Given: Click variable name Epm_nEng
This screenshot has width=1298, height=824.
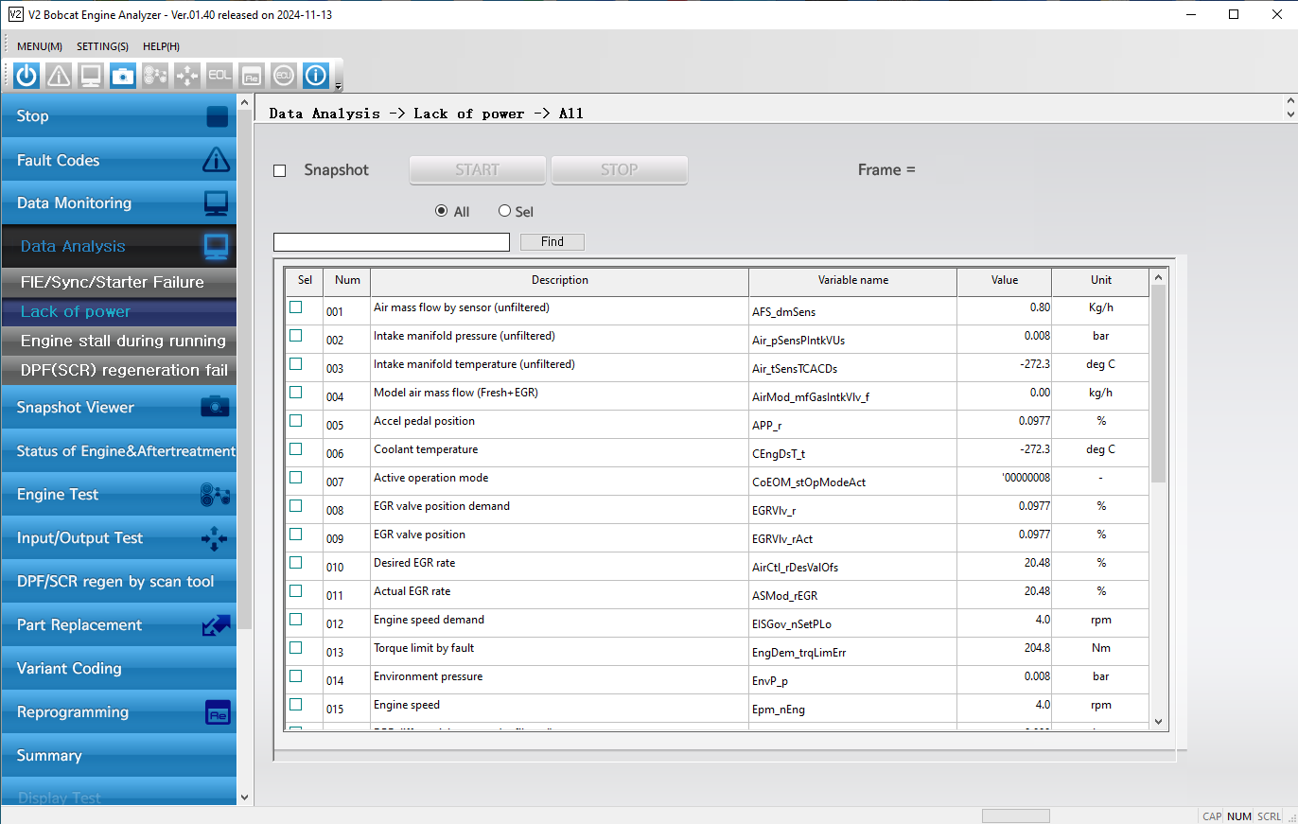Looking at the screenshot, I should [x=780, y=709].
